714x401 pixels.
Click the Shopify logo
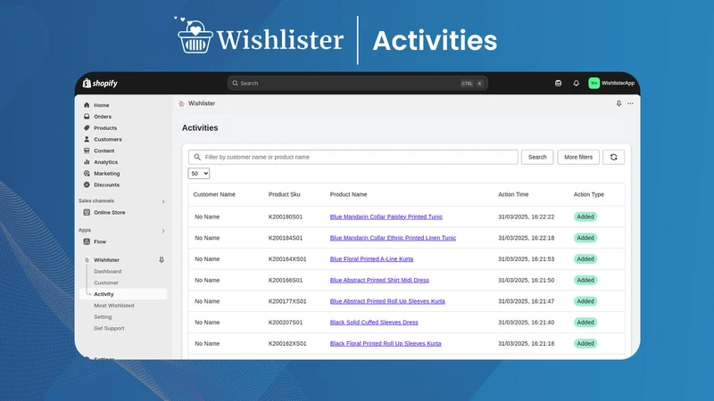point(100,83)
